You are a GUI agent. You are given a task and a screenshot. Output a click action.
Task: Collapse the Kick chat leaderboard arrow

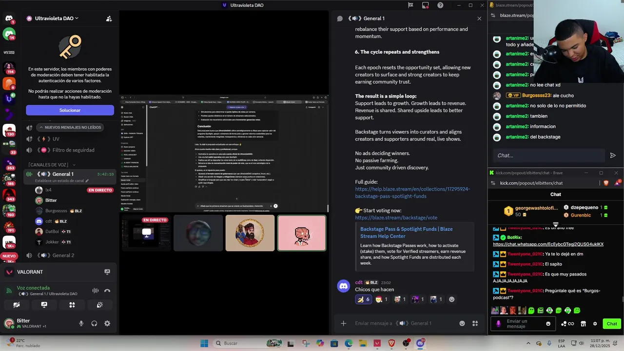coord(556,225)
